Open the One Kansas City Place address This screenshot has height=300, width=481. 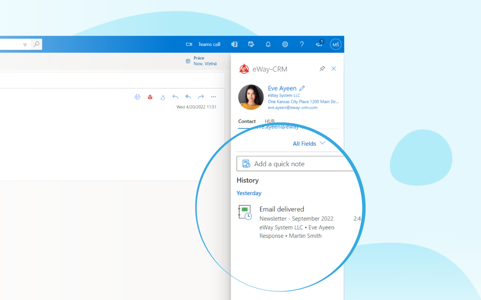pyautogui.click(x=303, y=102)
